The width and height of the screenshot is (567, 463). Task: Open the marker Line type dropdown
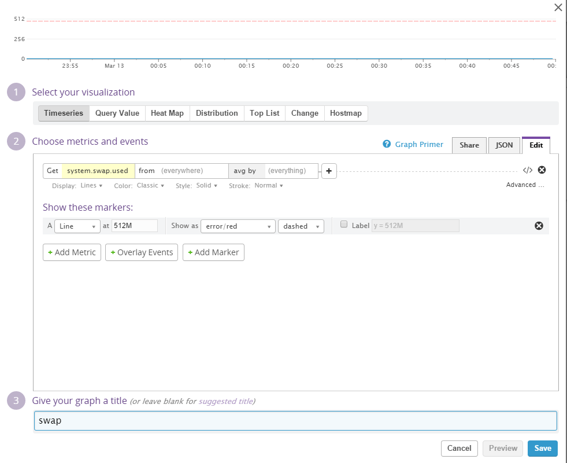point(77,226)
